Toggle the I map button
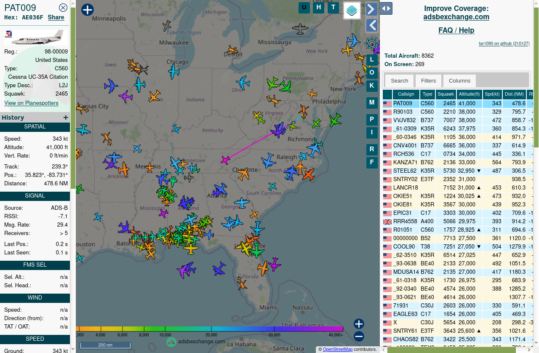Viewport: 539px width, 353px height. pyautogui.click(x=372, y=132)
